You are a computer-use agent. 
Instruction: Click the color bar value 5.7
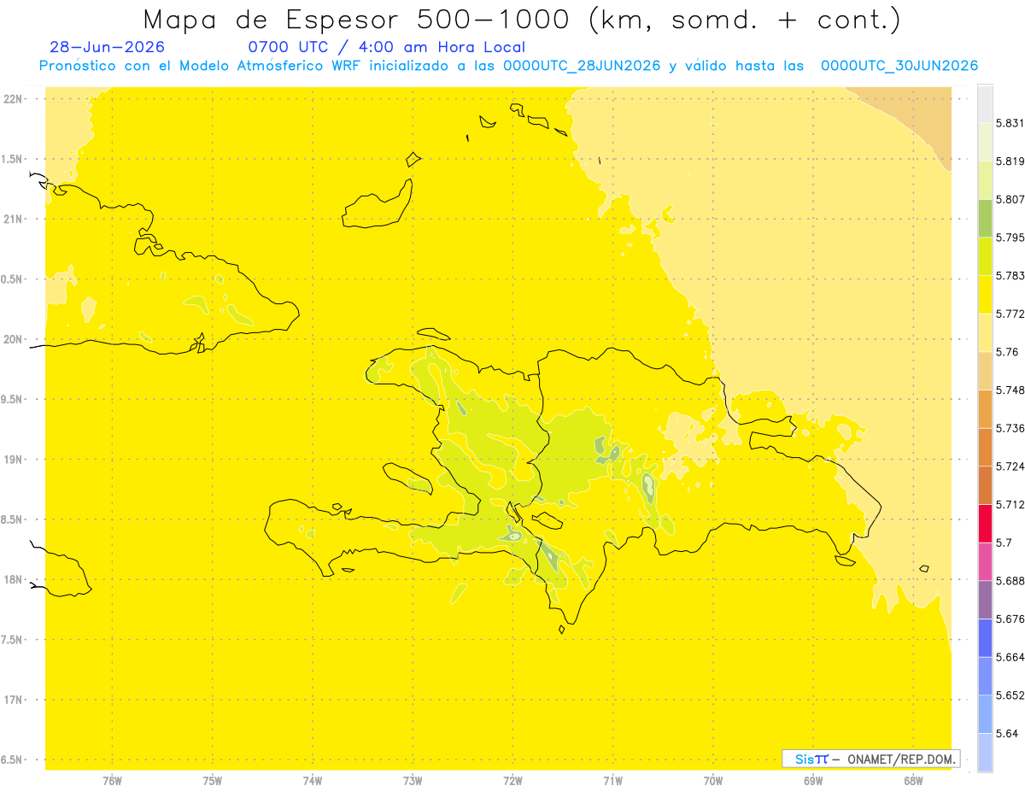(x=1004, y=543)
